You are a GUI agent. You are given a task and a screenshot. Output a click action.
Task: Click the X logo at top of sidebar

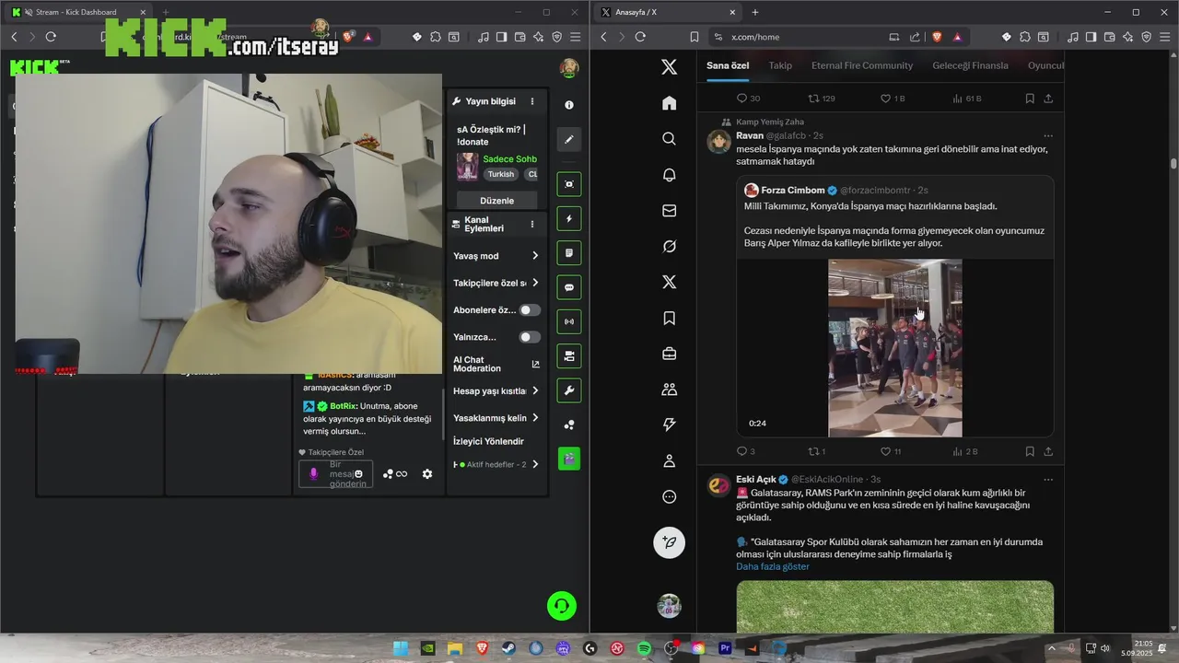(670, 66)
